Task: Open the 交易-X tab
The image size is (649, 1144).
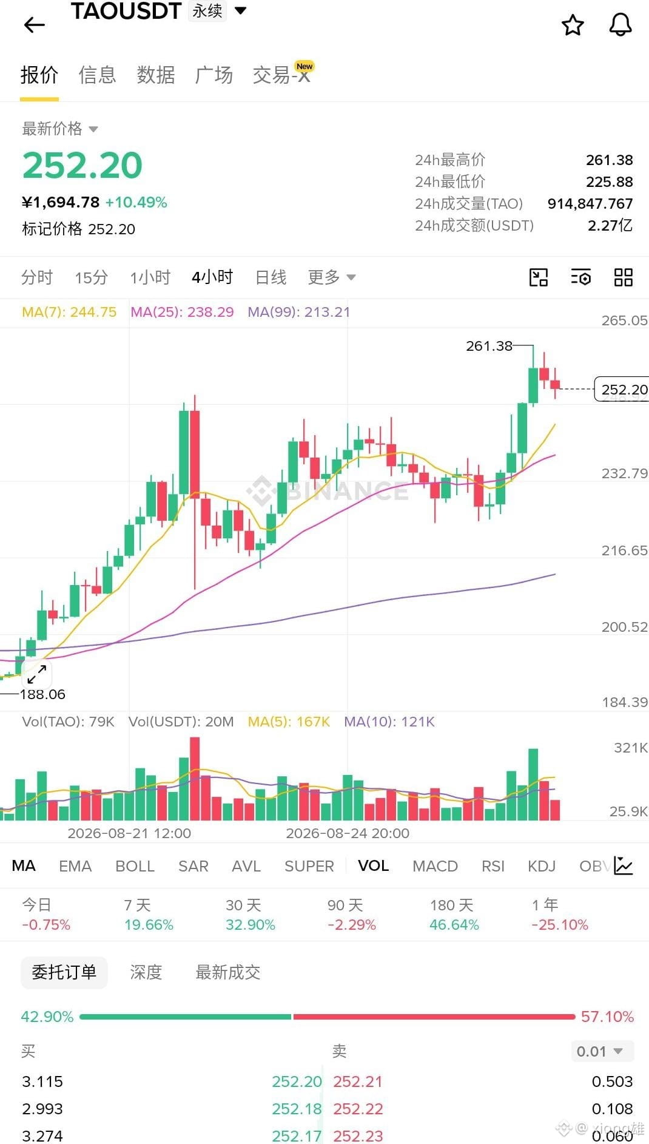Action: point(283,74)
